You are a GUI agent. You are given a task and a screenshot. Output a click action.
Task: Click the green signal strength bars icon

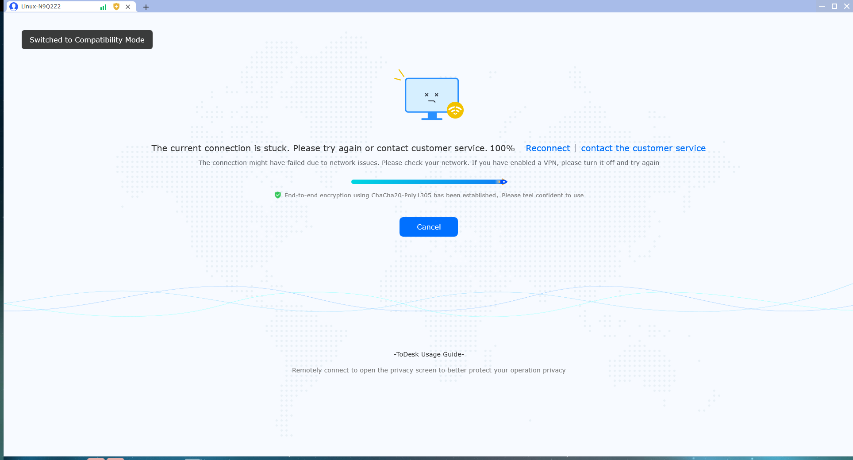(x=104, y=7)
